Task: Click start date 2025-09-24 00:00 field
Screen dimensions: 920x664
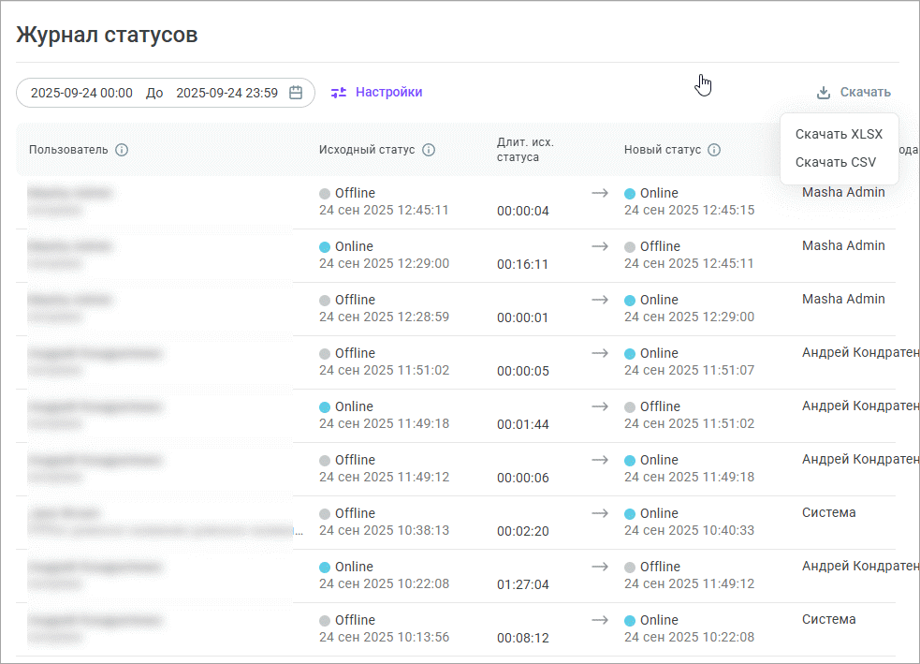Action: click(81, 93)
